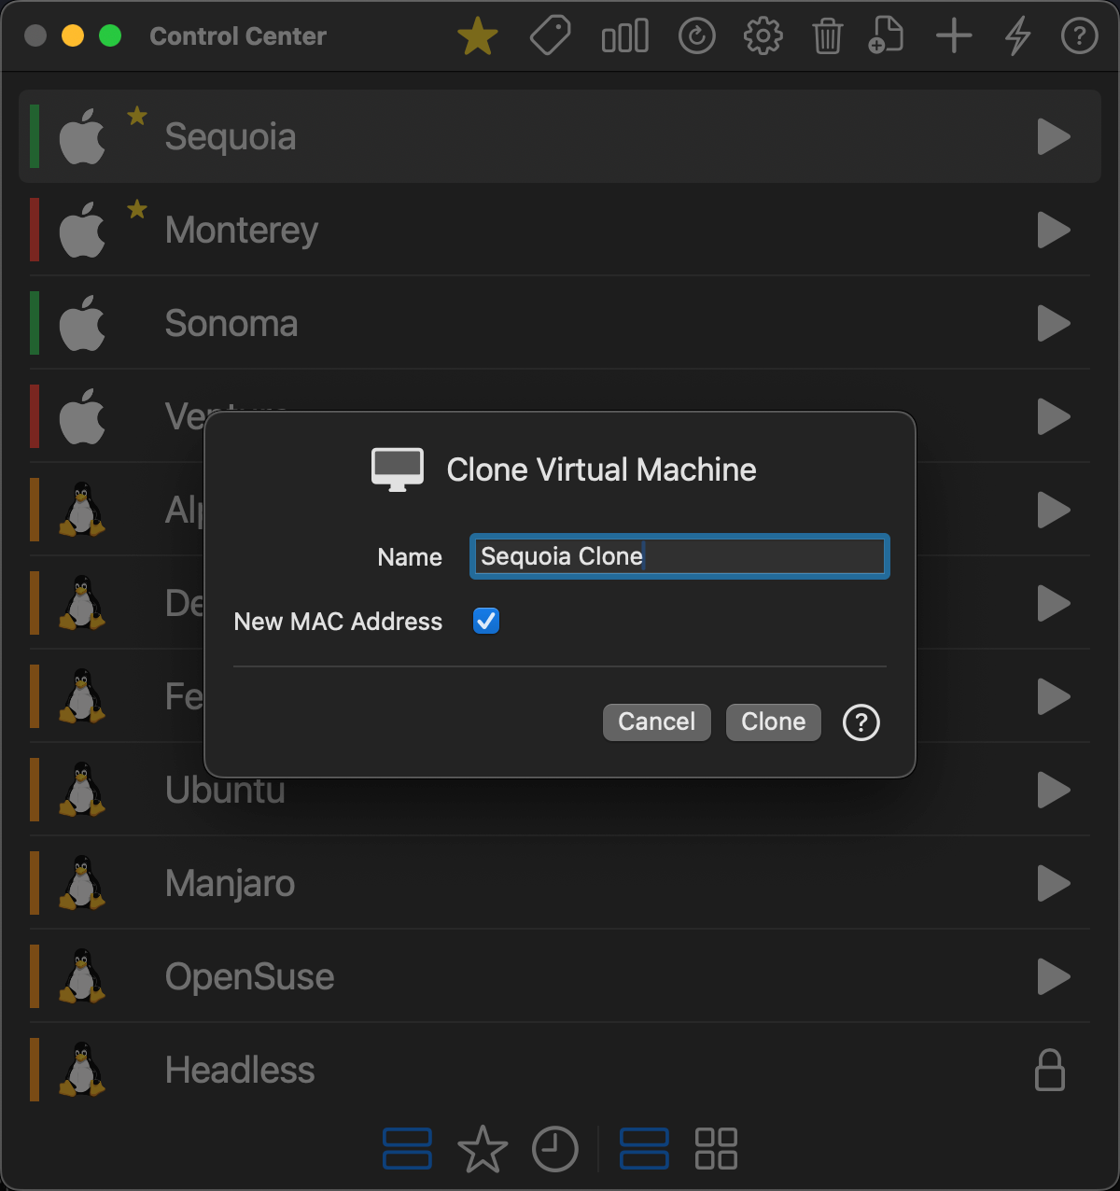Open the tags icon in the toolbar

(x=550, y=35)
